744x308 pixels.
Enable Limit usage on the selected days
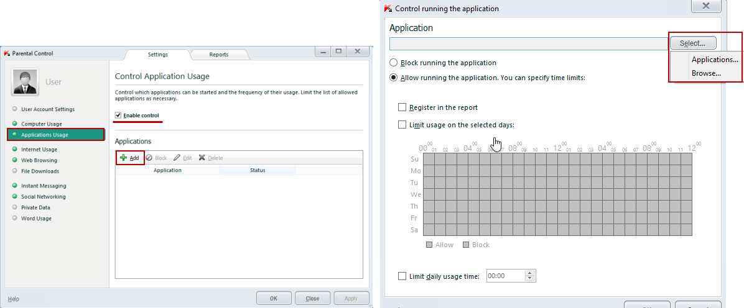coord(402,125)
